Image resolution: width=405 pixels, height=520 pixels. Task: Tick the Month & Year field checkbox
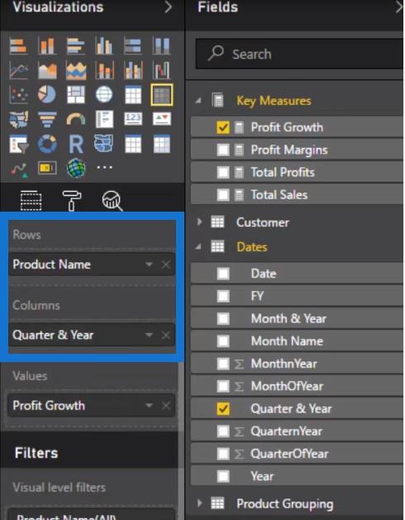pos(223,319)
